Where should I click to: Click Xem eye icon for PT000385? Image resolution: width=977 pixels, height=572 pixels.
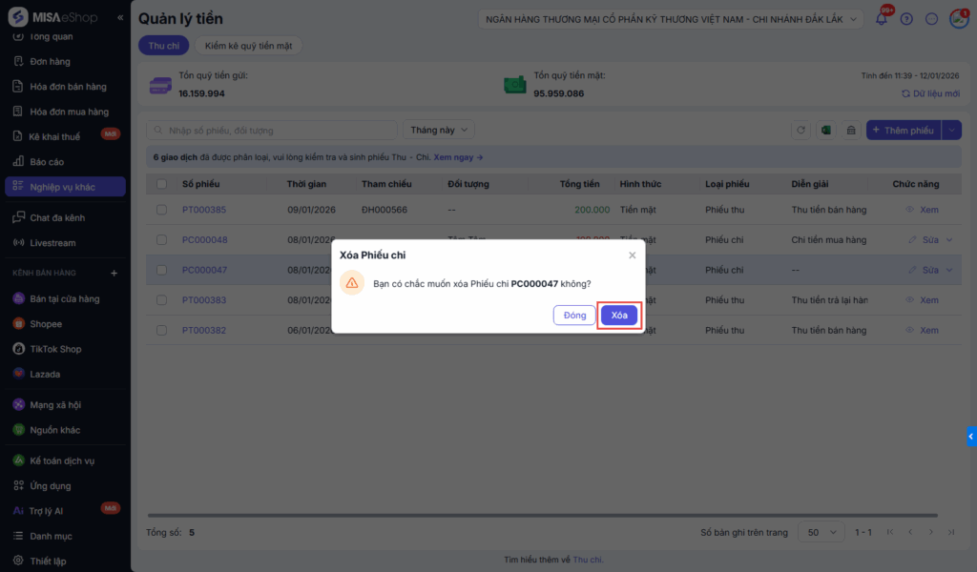click(x=909, y=210)
